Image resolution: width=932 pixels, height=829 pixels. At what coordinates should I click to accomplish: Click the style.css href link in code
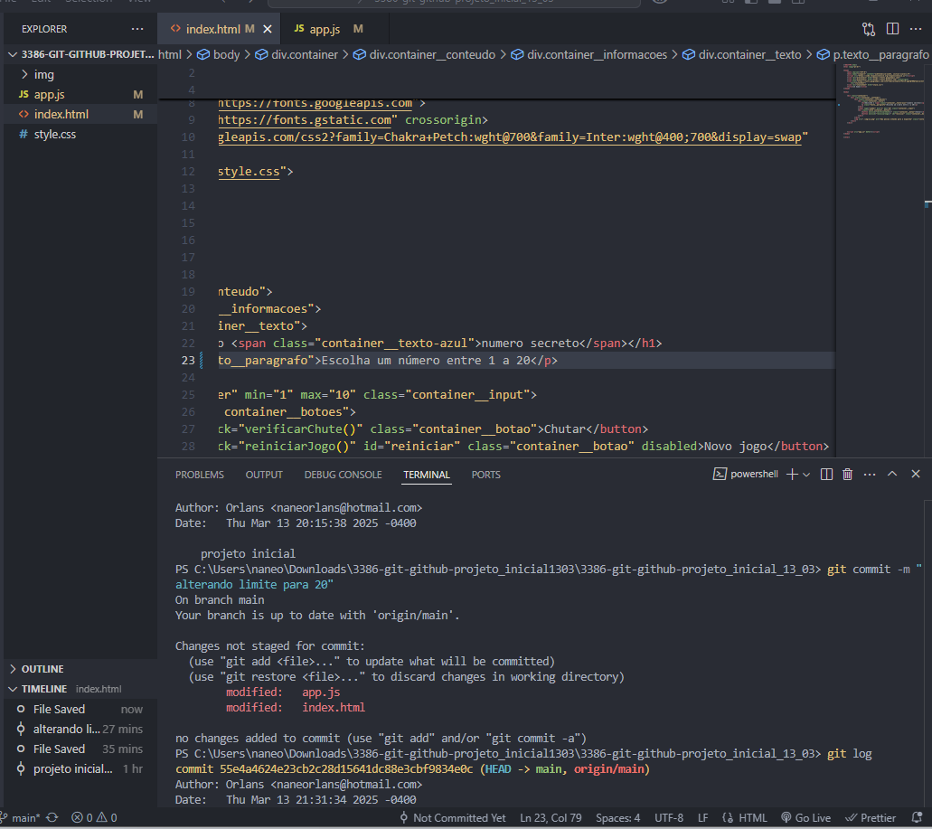(249, 172)
